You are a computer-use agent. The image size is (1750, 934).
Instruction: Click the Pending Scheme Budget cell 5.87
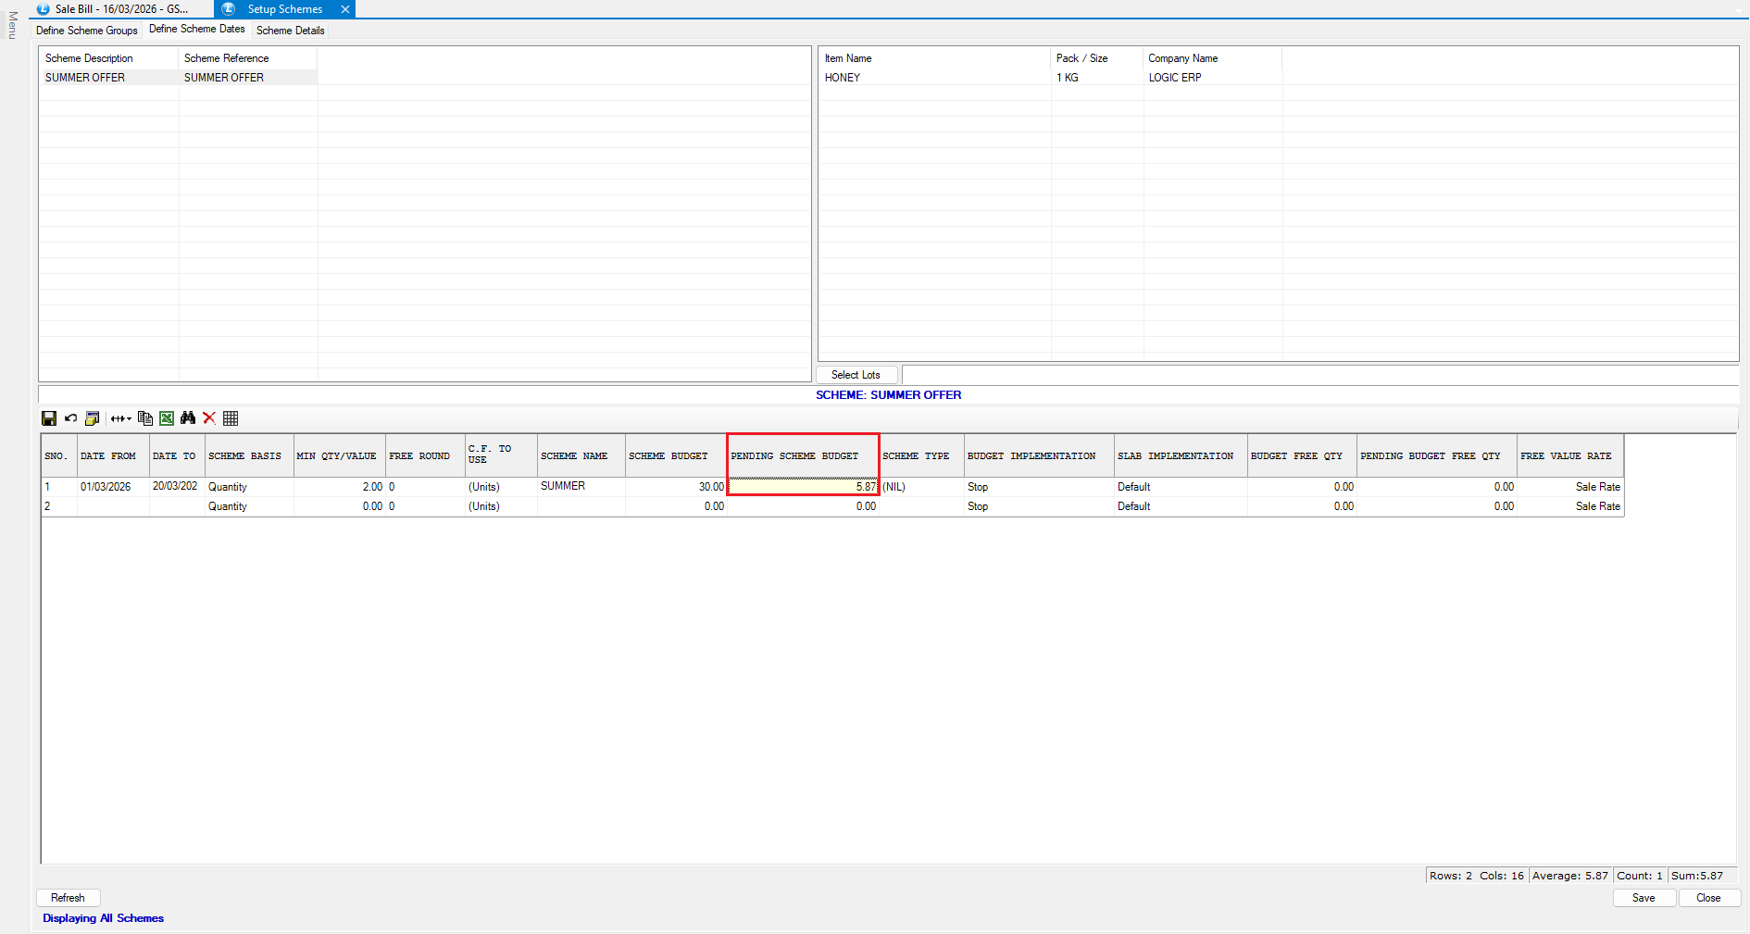[x=803, y=487]
